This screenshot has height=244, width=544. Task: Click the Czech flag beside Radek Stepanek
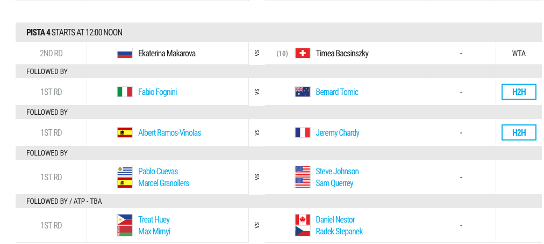point(302,231)
